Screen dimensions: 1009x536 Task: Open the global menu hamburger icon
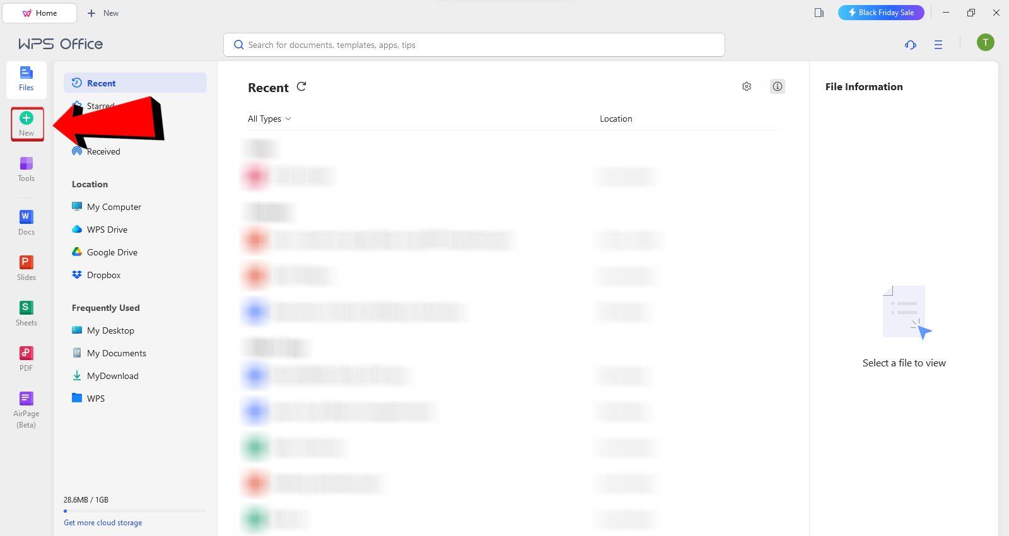[x=938, y=45]
